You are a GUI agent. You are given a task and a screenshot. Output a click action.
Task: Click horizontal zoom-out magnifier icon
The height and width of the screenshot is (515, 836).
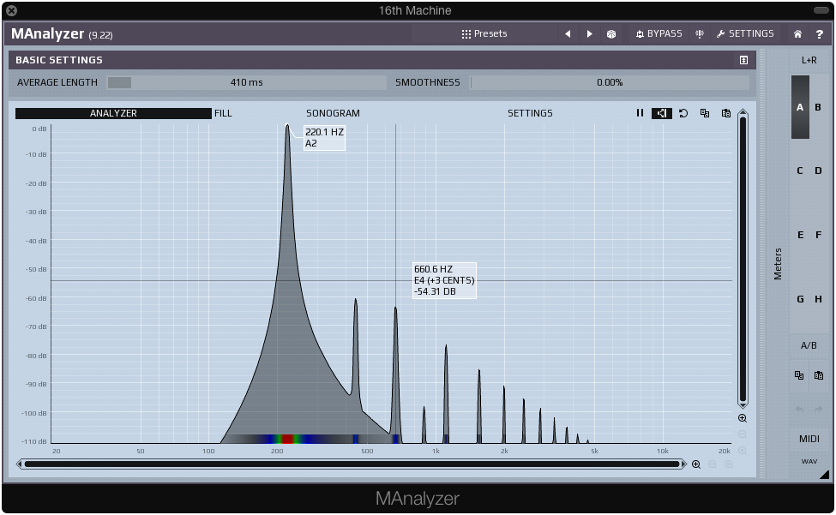713,464
